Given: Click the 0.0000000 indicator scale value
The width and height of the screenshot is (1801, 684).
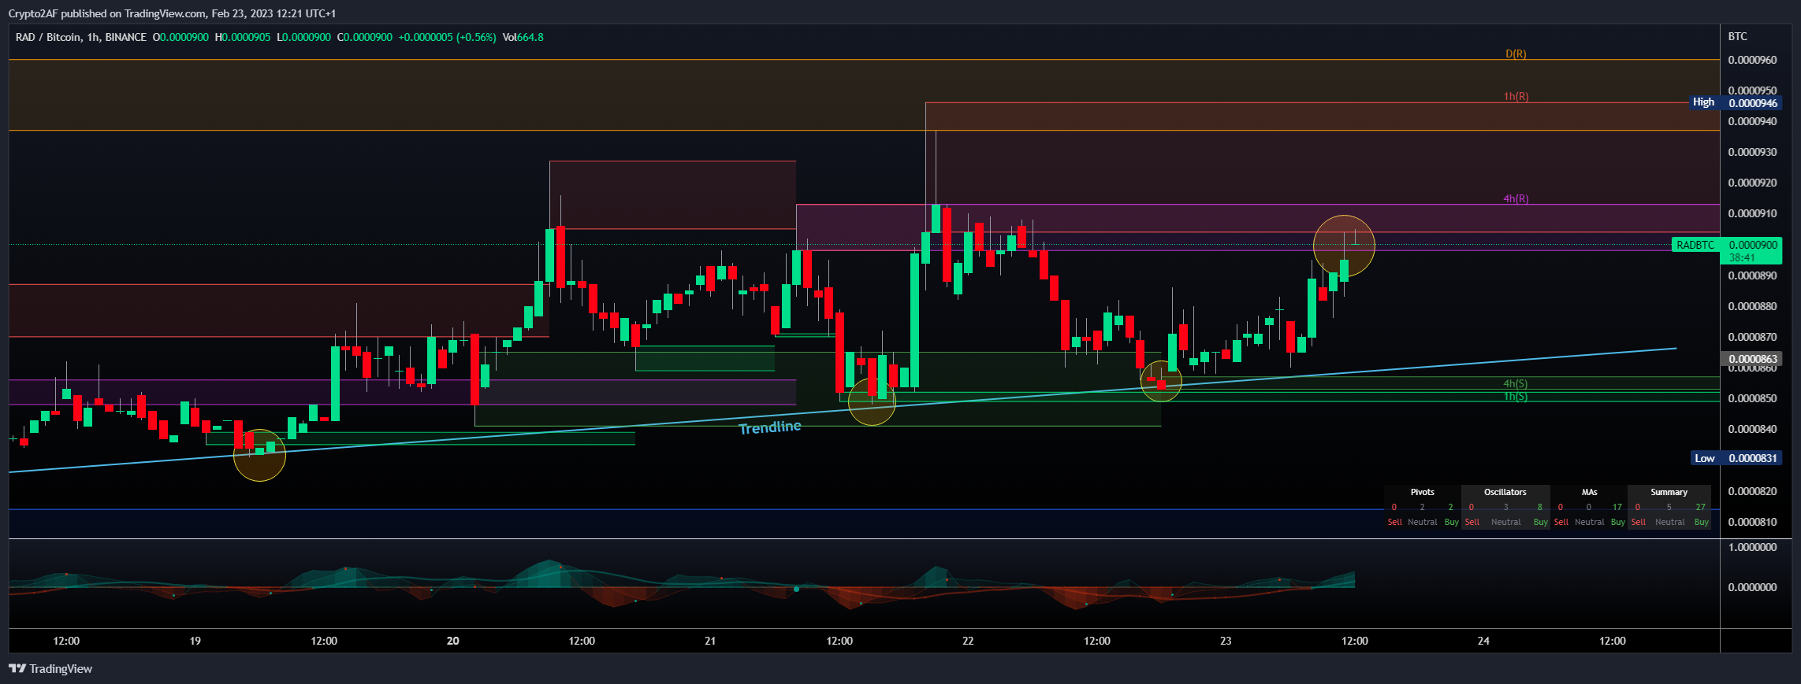Looking at the screenshot, I should pos(1751,587).
